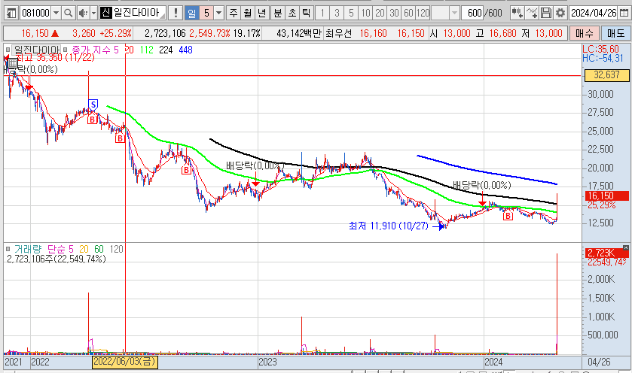The height and width of the screenshot is (373, 632).
Task: Choose the 1 interval button
Action: point(322,14)
